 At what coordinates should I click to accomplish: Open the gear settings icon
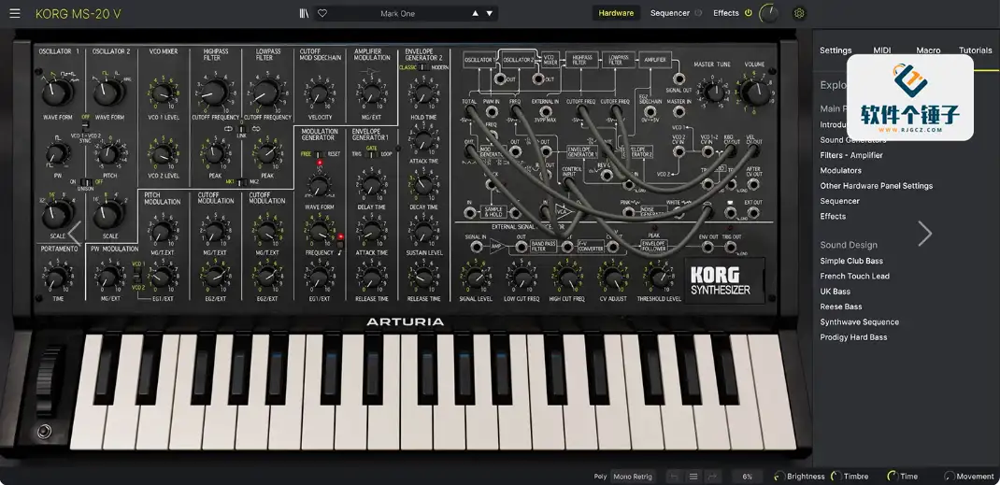point(799,13)
